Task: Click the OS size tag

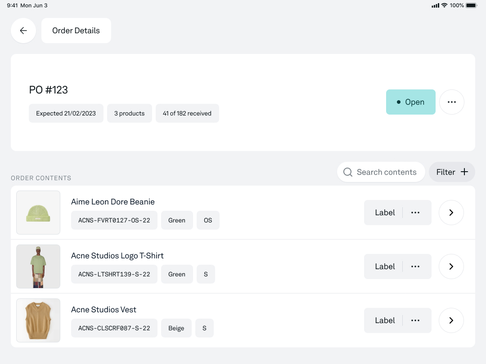Action: click(208, 220)
